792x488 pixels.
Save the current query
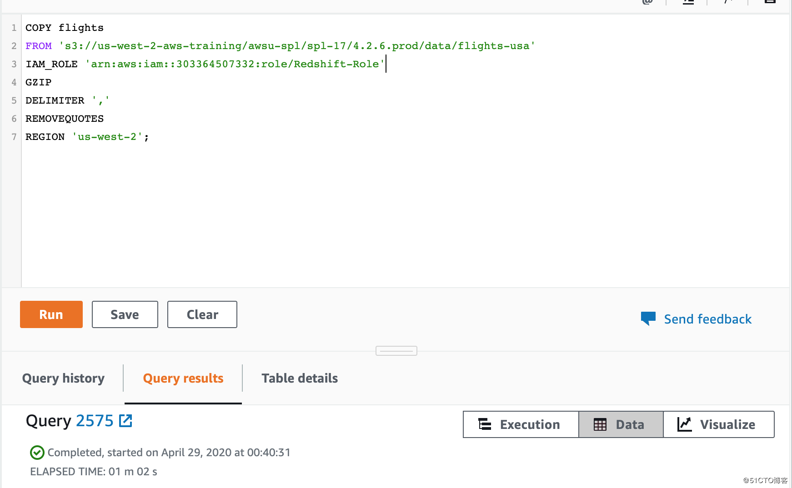125,314
